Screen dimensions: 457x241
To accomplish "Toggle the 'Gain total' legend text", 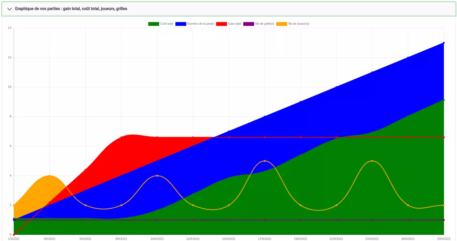I will [235, 24].
